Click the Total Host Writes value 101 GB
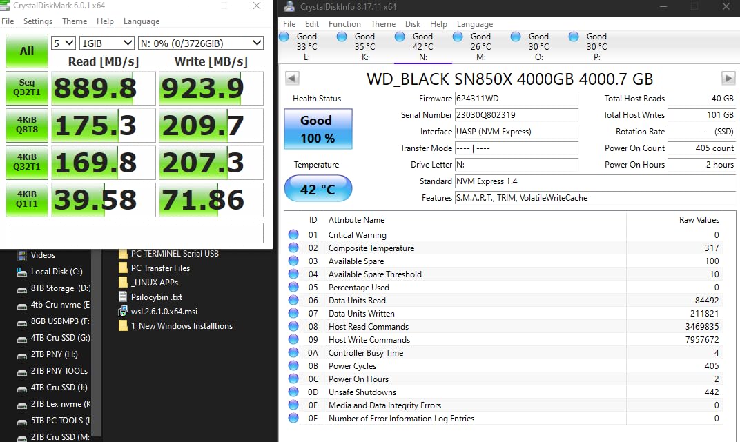The width and height of the screenshot is (740, 442). coord(701,115)
